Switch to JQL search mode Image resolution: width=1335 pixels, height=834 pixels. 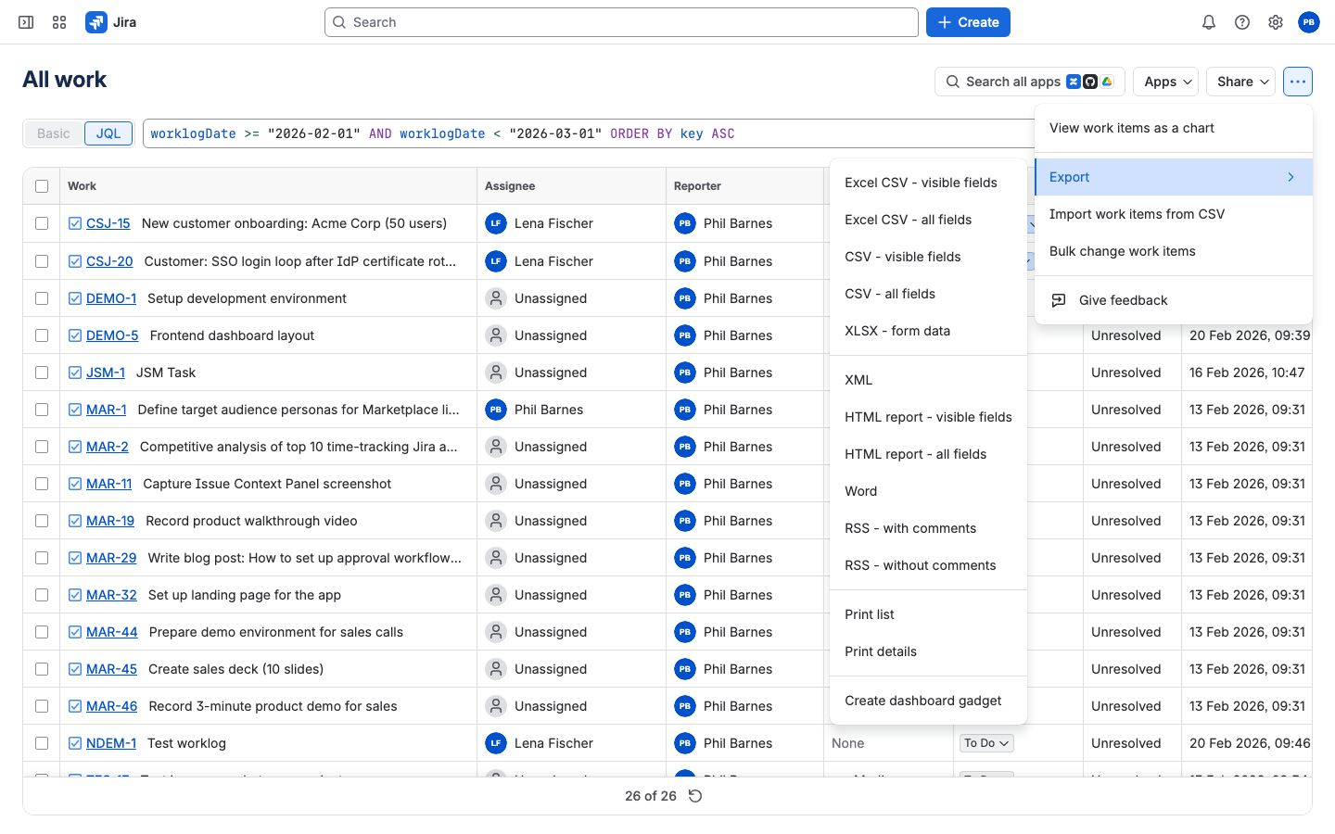point(108,133)
